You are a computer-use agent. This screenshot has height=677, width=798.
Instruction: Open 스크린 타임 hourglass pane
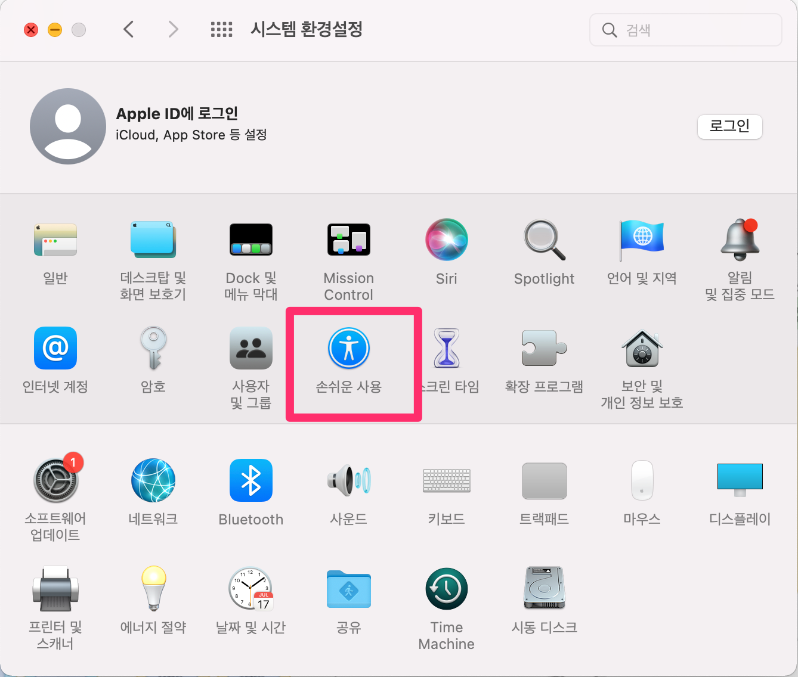click(447, 348)
